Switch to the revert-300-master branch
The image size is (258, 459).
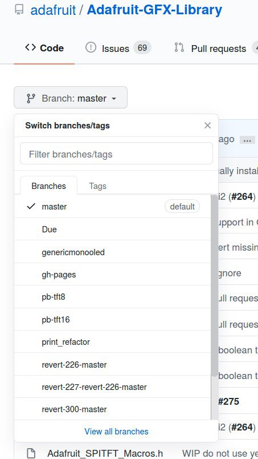(x=112, y=409)
